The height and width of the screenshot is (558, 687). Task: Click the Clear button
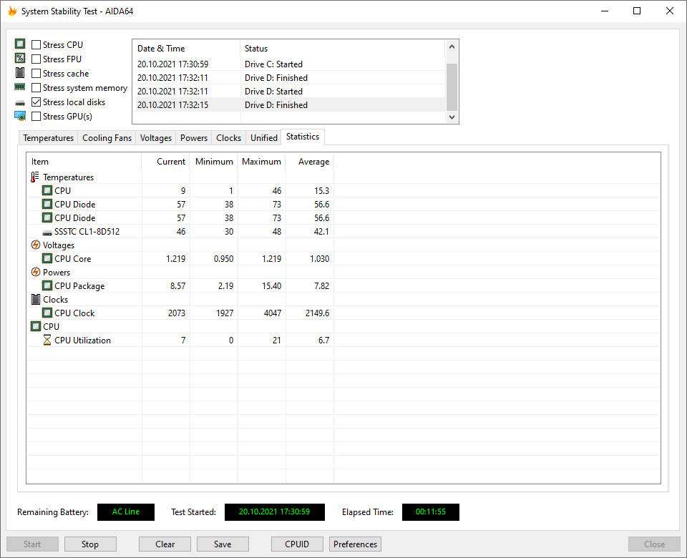(x=165, y=544)
